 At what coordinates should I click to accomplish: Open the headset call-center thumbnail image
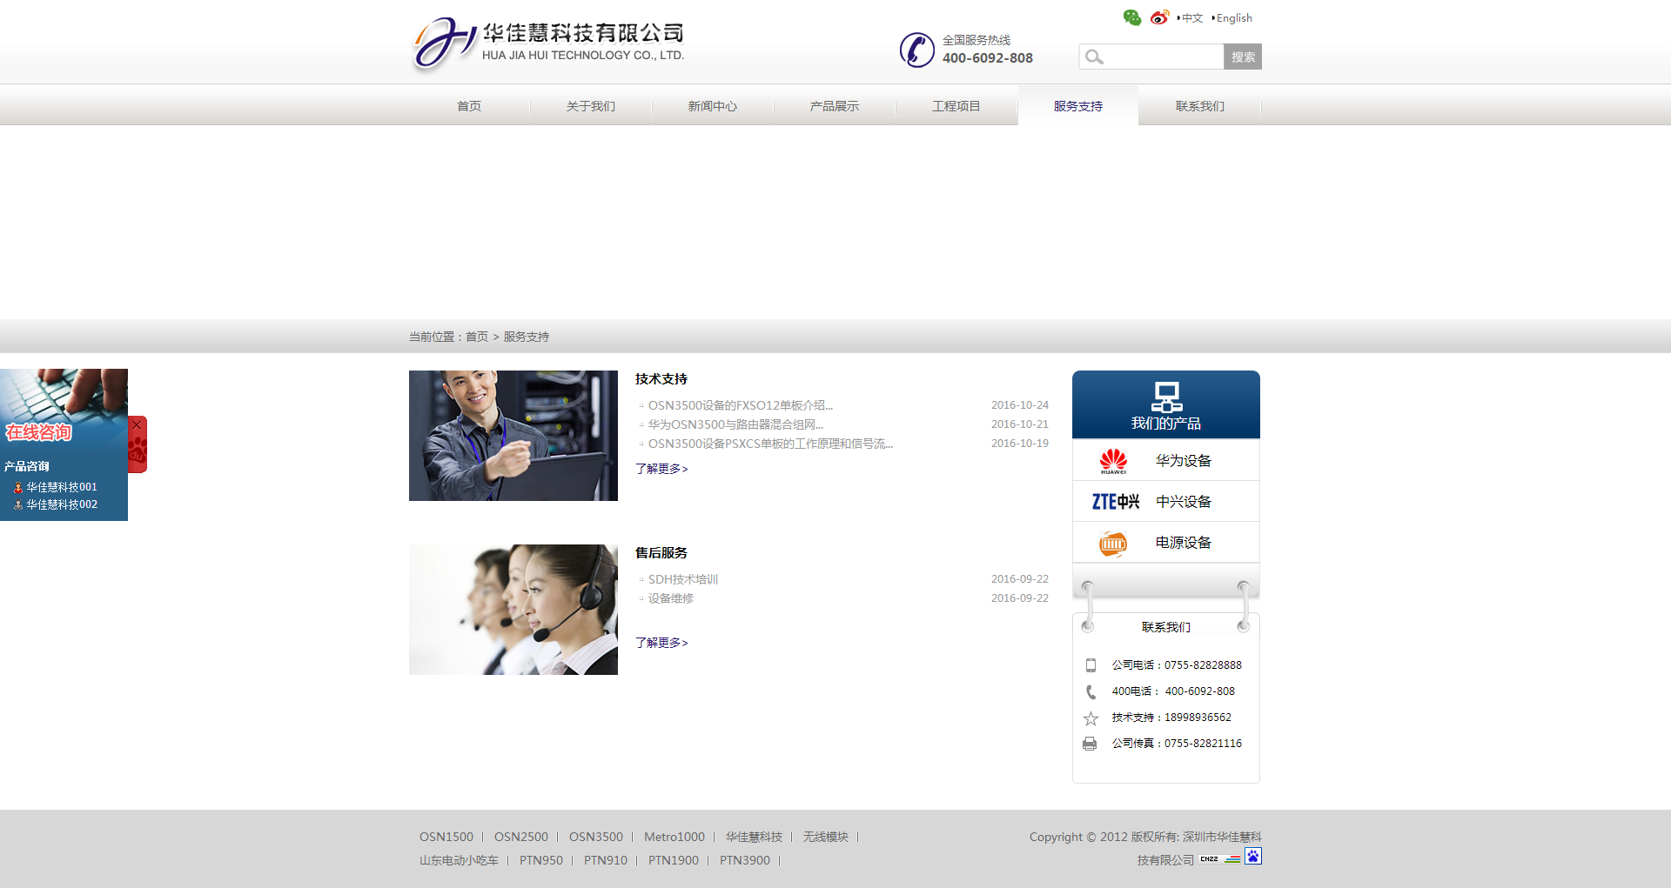point(513,610)
